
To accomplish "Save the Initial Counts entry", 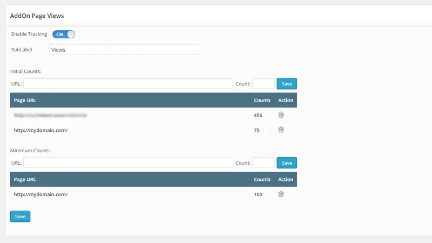I will [x=287, y=84].
